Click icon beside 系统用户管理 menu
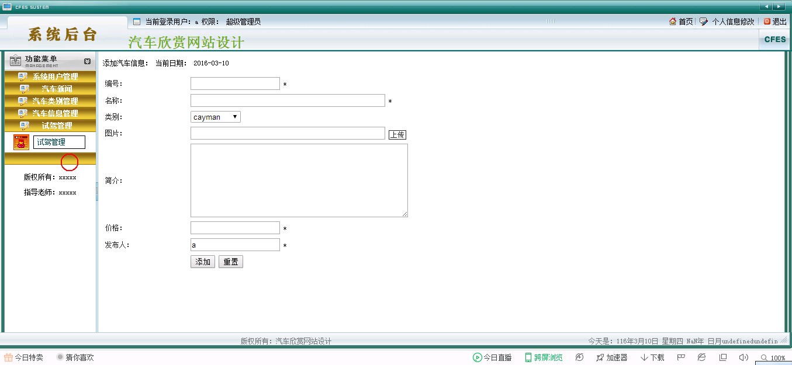792x365 pixels. [x=23, y=77]
